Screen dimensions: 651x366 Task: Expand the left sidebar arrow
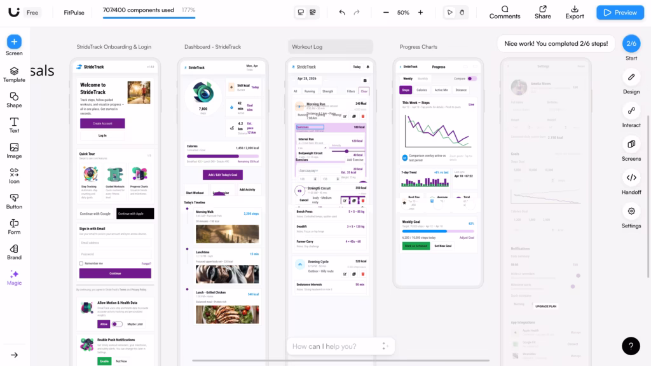click(x=14, y=355)
